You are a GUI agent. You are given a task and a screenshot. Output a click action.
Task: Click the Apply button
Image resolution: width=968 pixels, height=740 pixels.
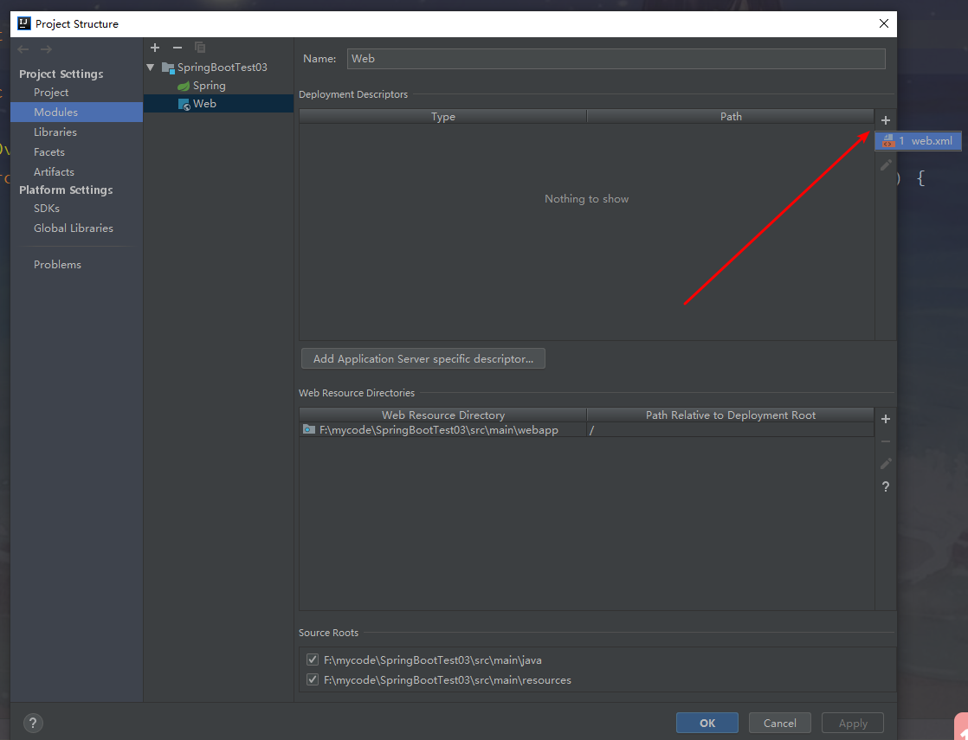coord(853,723)
